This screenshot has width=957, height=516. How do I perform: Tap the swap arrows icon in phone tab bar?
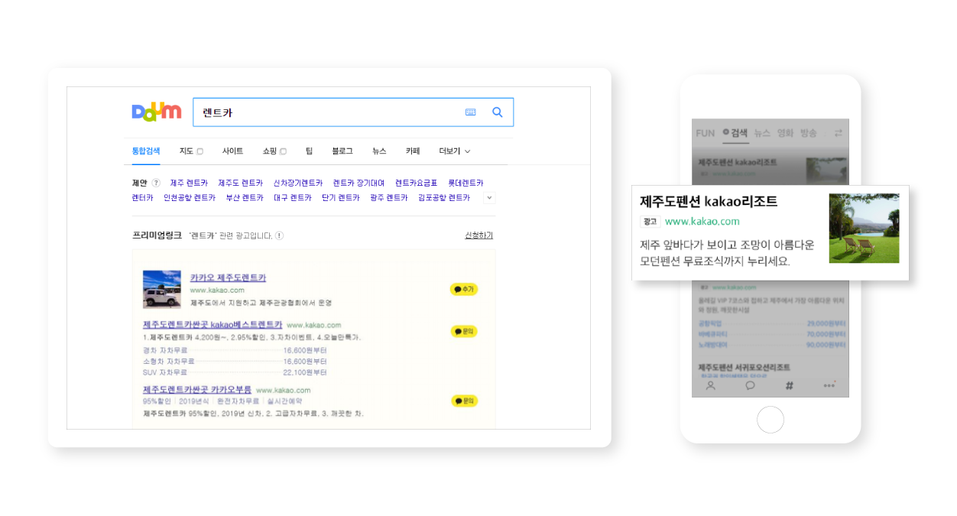(838, 132)
